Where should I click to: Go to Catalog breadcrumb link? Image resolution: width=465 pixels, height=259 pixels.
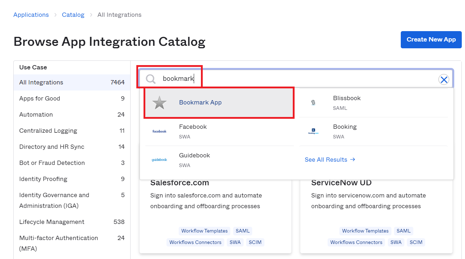coord(73,15)
